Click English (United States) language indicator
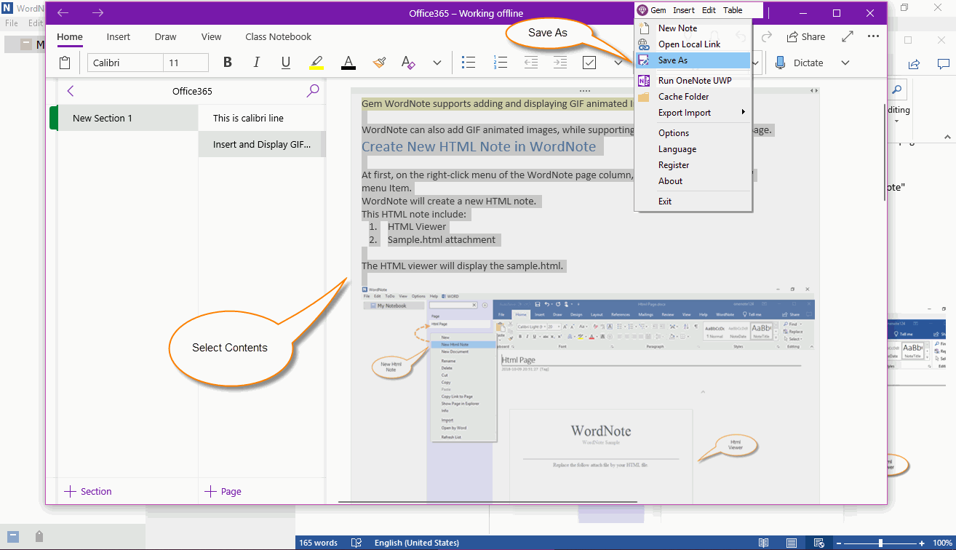 (x=417, y=543)
